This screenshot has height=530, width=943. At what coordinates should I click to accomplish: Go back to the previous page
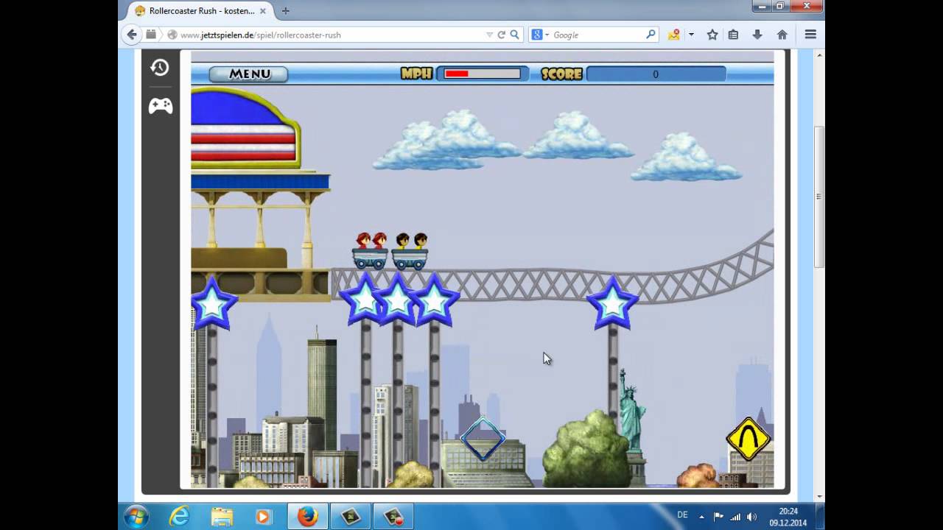coord(132,35)
